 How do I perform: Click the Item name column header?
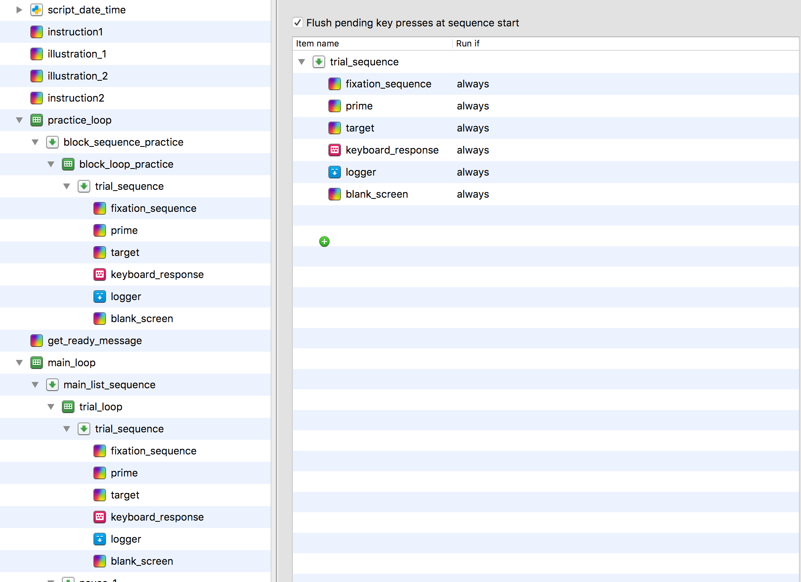(x=373, y=43)
